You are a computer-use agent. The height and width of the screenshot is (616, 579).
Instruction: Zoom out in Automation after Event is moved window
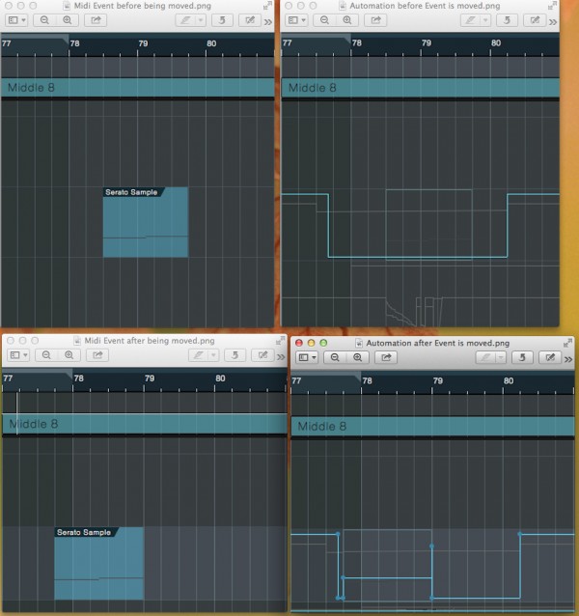[x=335, y=357]
